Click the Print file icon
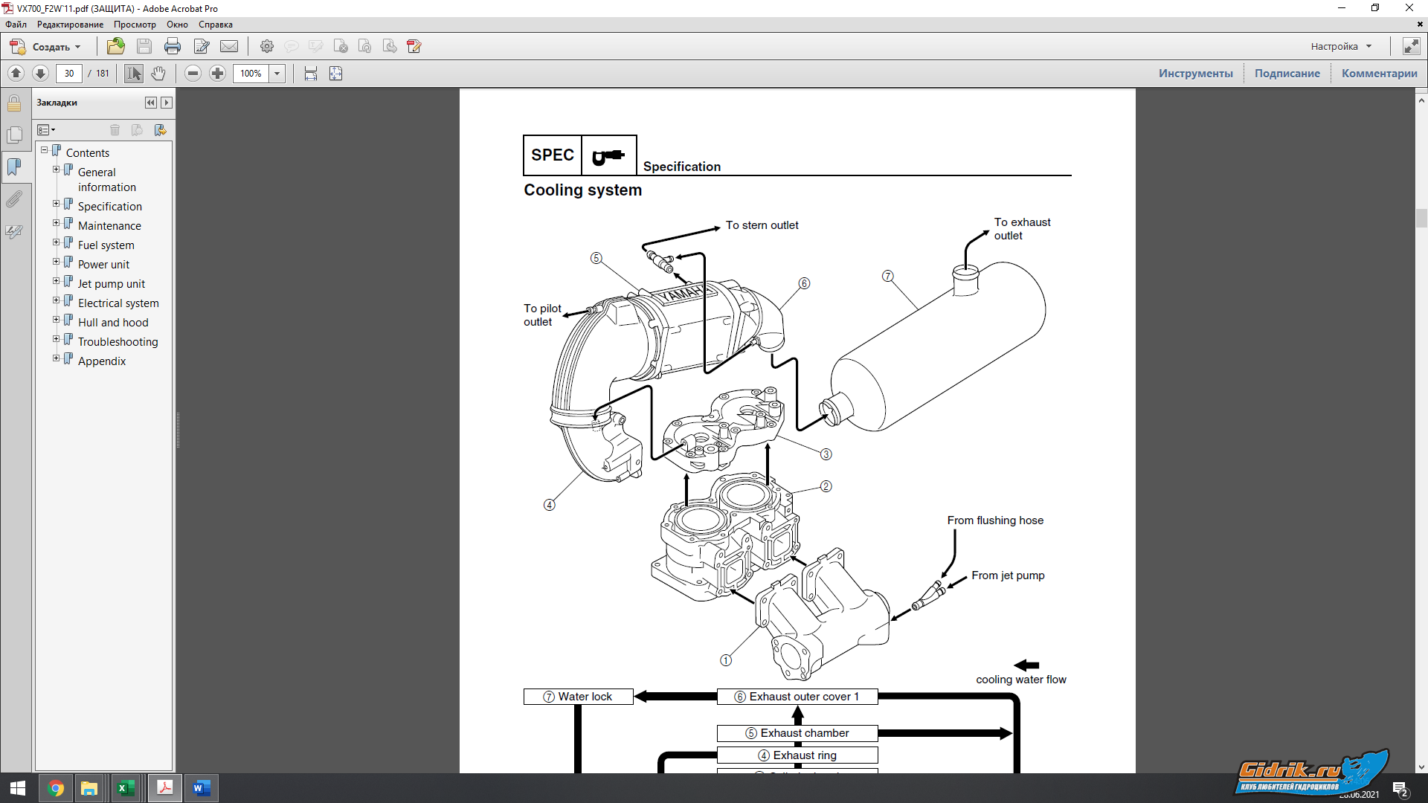1428x803 pixels. (173, 47)
